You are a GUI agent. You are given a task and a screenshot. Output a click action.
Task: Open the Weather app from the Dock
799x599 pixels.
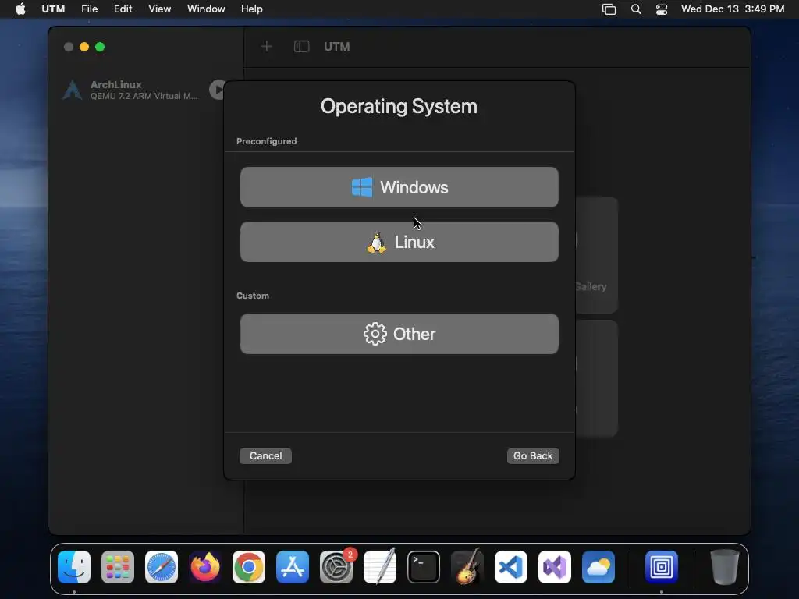(x=598, y=567)
